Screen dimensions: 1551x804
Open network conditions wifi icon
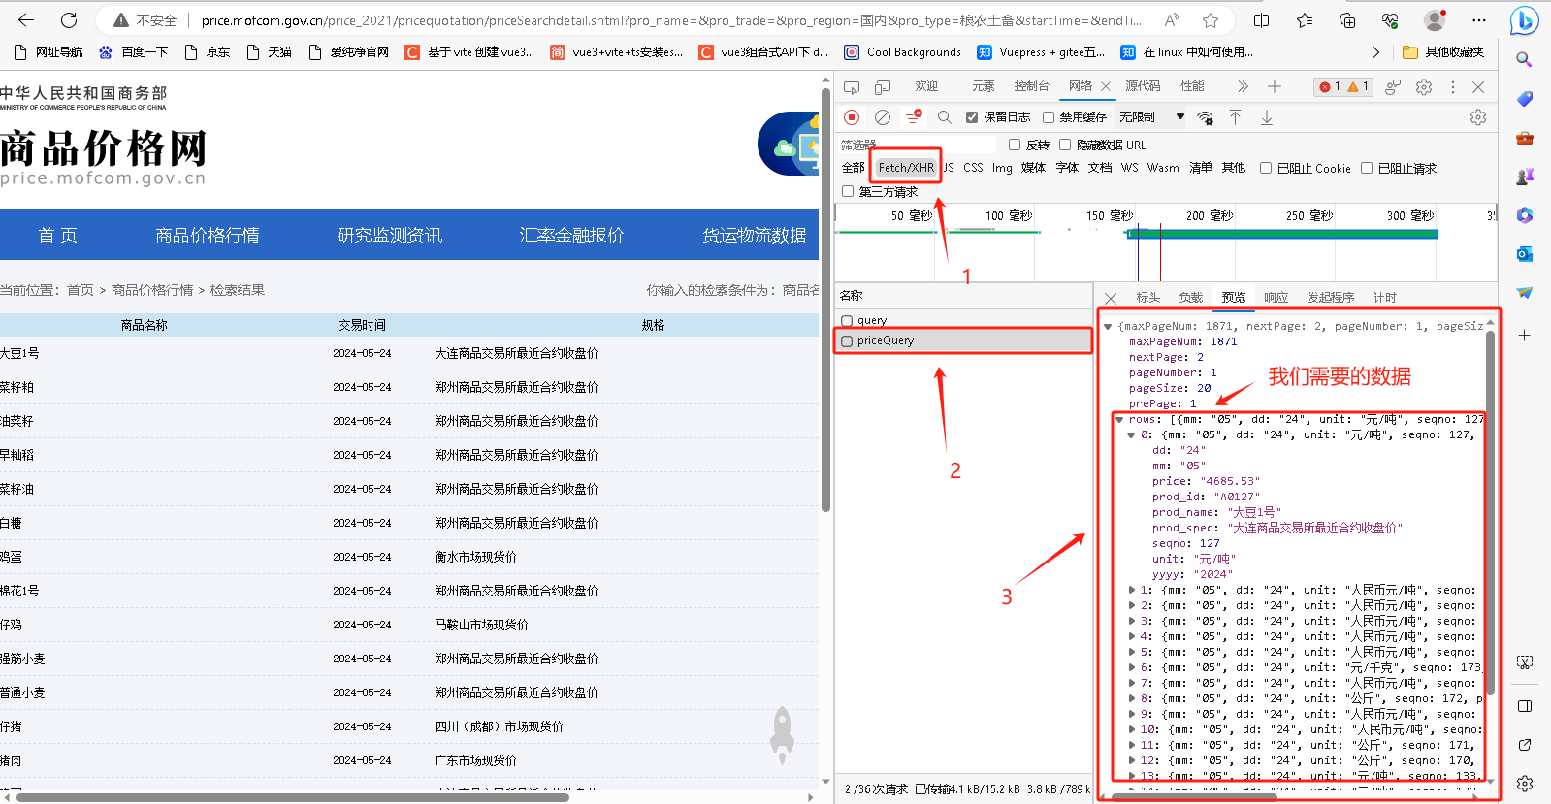coord(1205,117)
